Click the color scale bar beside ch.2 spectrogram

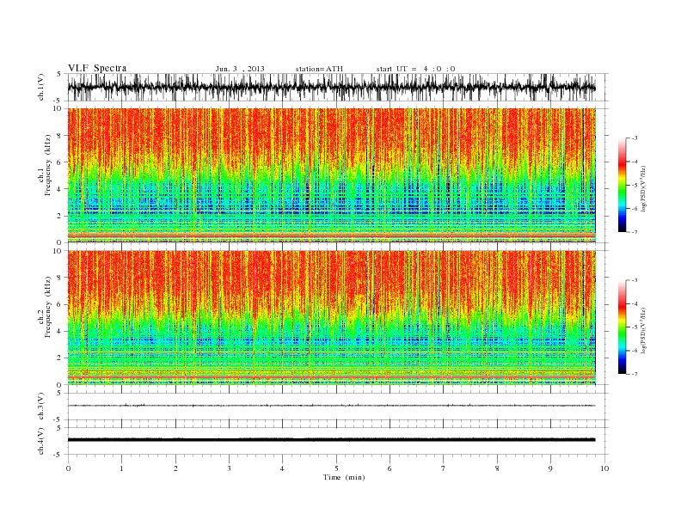point(622,327)
